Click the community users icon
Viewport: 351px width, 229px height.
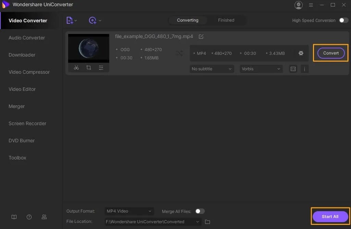coord(44,217)
